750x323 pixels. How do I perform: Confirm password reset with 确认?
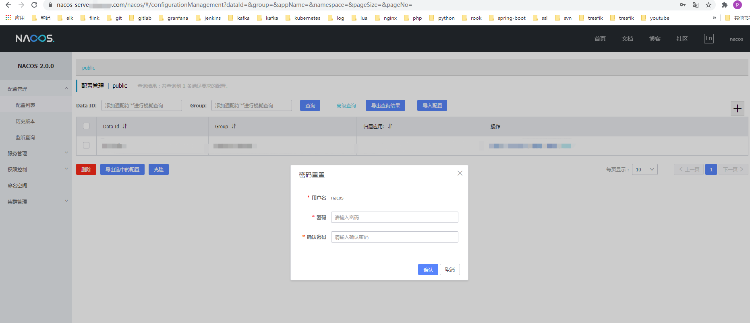coord(428,270)
